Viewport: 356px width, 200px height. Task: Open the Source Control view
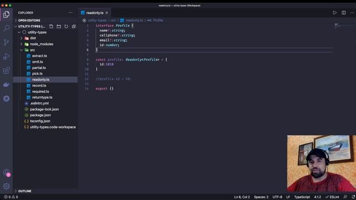pyautogui.click(x=6, y=42)
